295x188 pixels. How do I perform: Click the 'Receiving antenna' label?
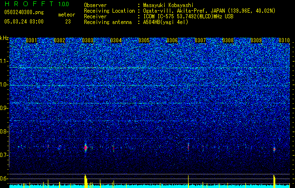point(108,22)
